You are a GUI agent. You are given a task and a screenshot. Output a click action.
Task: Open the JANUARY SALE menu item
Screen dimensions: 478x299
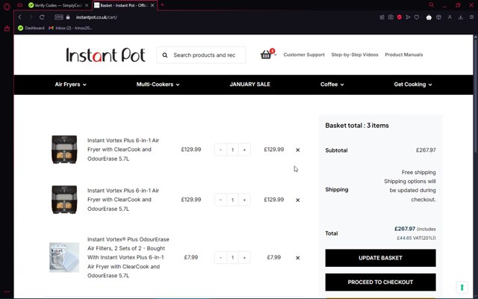click(250, 84)
